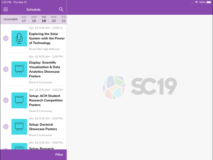Select Wednesday 20 in date bar
The image size is (213, 160).
54,19
